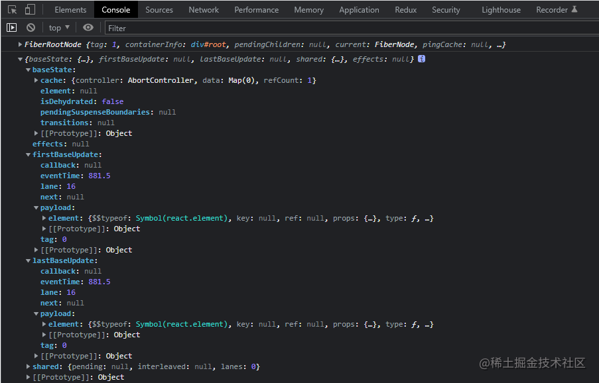Expand Prototype below firstBaseUpdate tag
The width and height of the screenshot is (599, 383).
pos(36,250)
